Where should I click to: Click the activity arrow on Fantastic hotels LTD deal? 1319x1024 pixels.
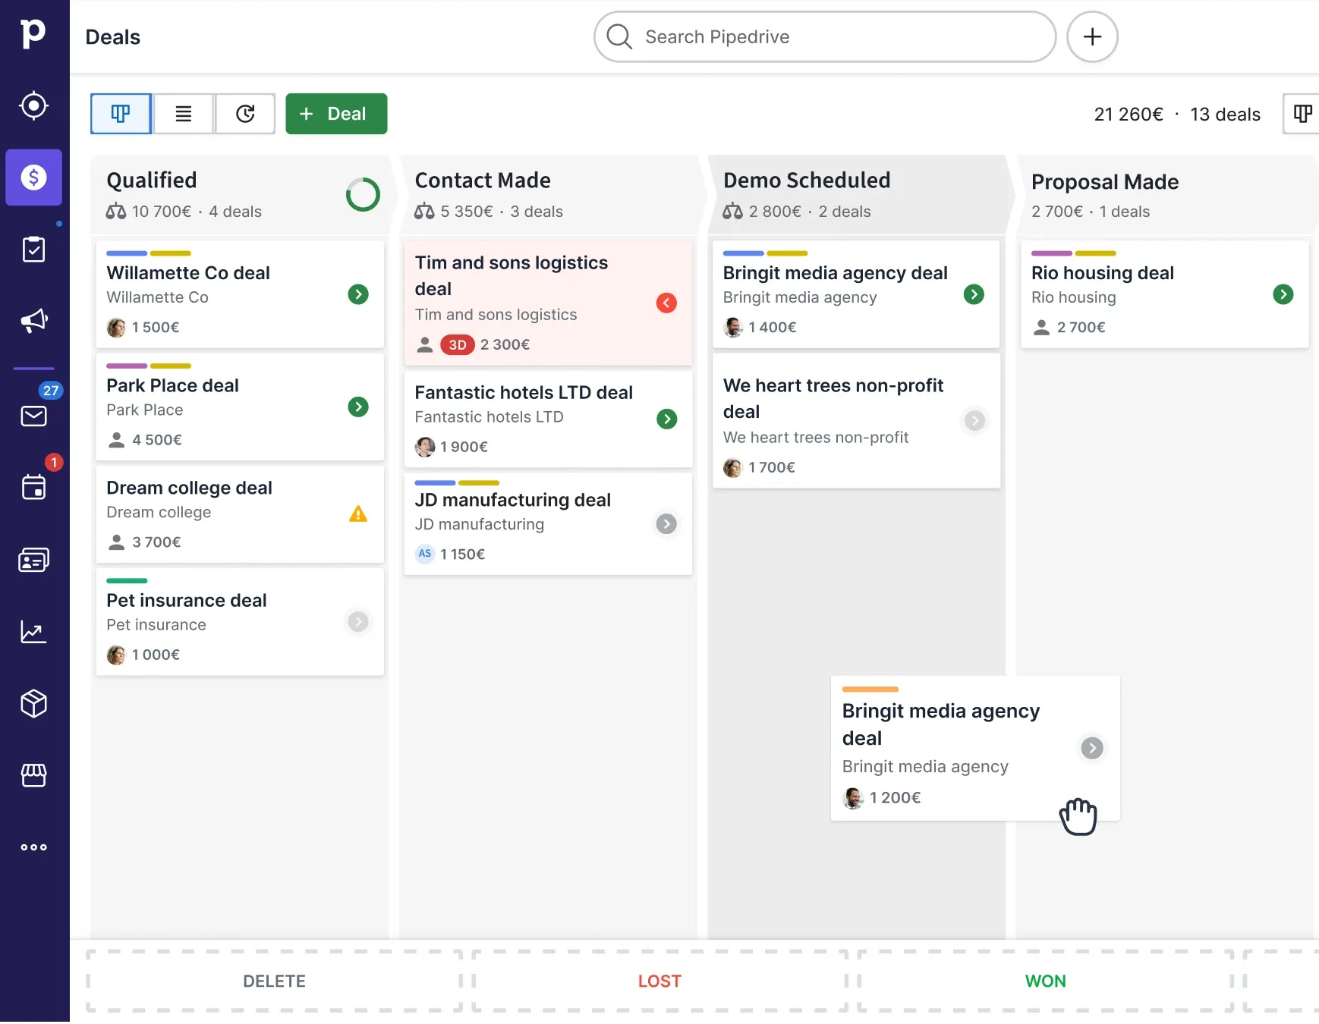pyautogui.click(x=666, y=419)
